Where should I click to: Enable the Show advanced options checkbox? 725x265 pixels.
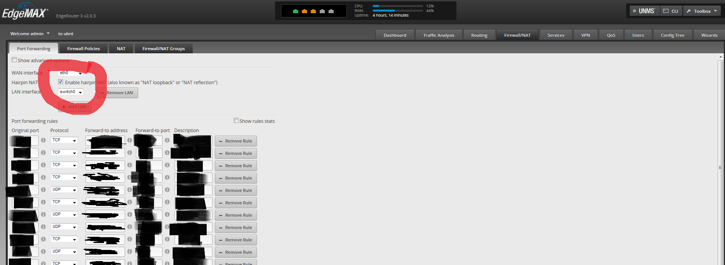[14, 60]
